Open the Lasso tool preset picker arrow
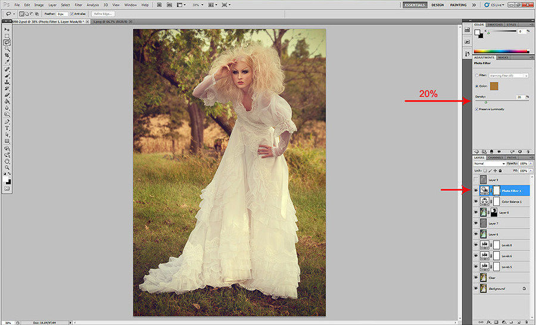This screenshot has height=325, width=536. pos(14,14)
